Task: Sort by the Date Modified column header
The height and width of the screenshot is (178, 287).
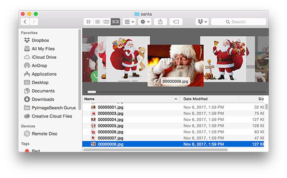Action: click(195, 99)
